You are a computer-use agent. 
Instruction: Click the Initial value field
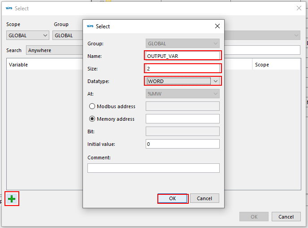coord(182,144)
